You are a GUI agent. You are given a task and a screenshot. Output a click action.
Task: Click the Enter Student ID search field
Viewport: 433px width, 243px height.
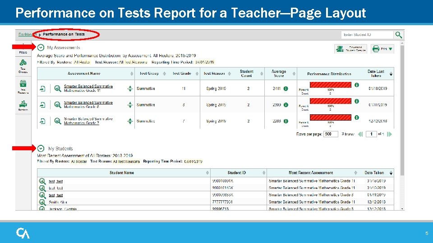point(367,35)
